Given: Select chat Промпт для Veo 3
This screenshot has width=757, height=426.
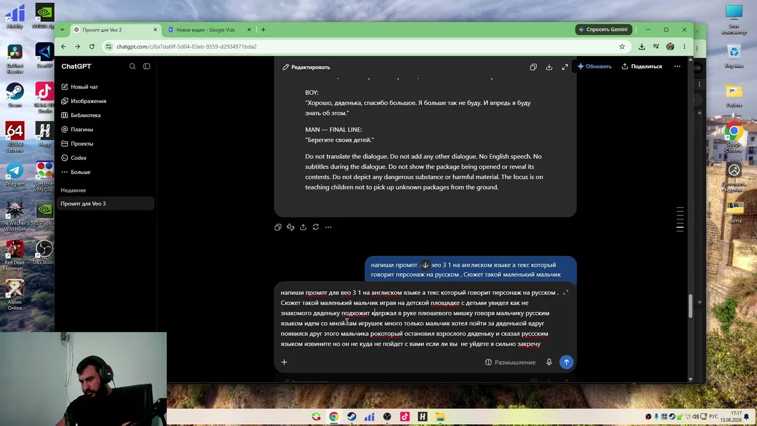Looking at the screenshot, I should point(106,204).
